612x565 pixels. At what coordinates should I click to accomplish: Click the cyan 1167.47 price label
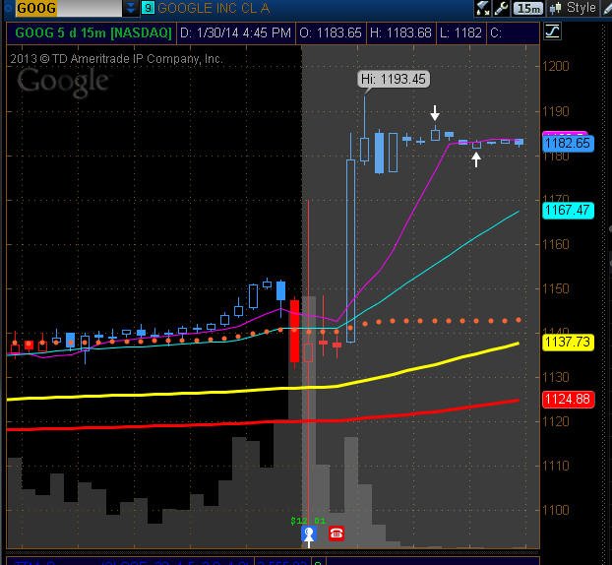[568, 211]
